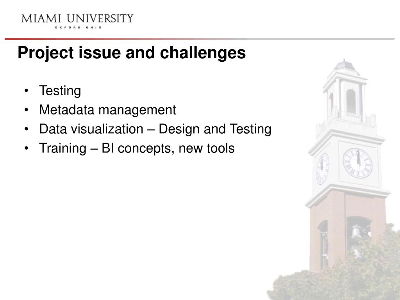Select the Oxford Ohio subtitle under logo
Image resolution: width=400 pixels, height=300 pixels.
tap(78, 27)
